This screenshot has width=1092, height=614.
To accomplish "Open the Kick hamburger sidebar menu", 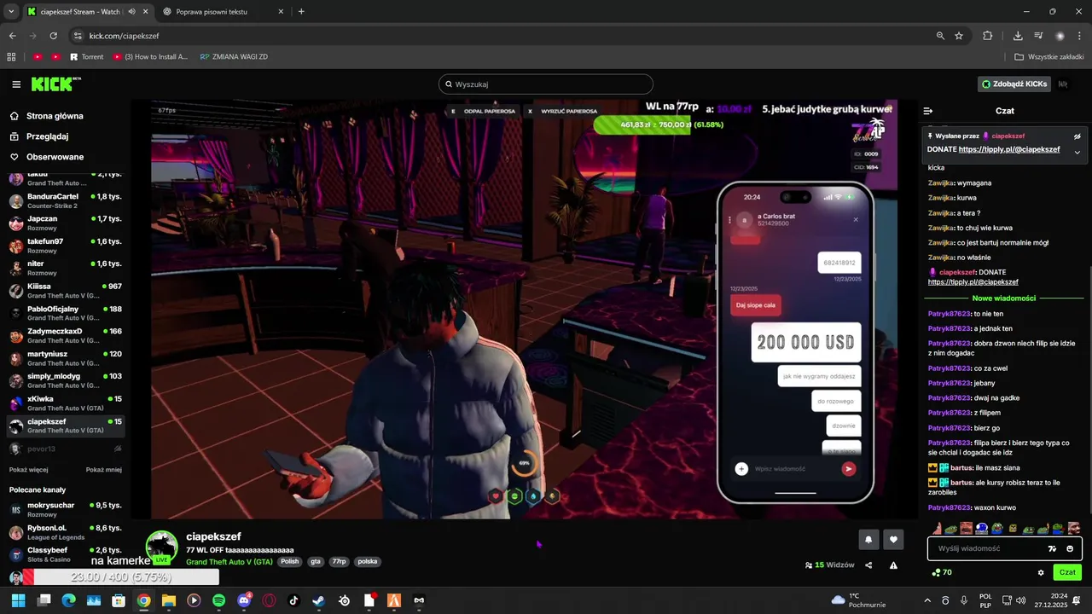I will (x=16, y=84).
